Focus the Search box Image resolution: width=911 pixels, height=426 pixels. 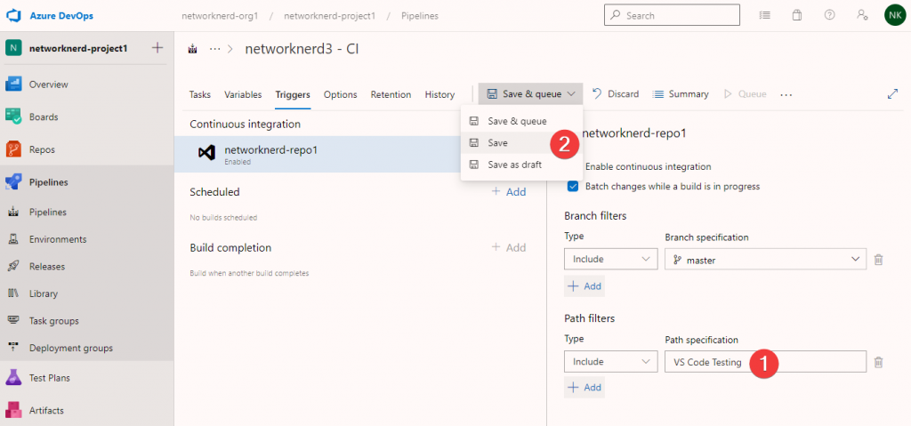click(673, 16)
